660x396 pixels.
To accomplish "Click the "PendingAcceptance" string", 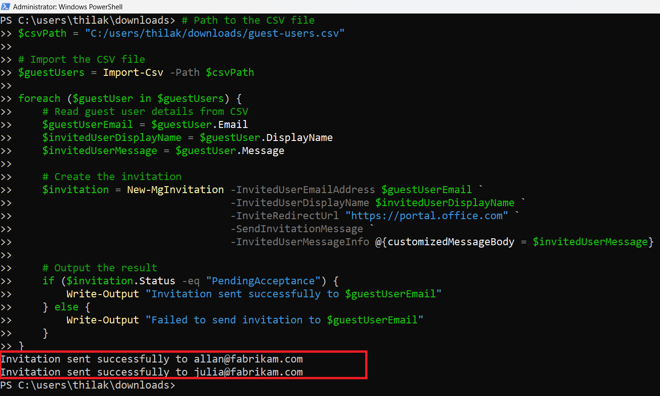I will tap(263, 281).
